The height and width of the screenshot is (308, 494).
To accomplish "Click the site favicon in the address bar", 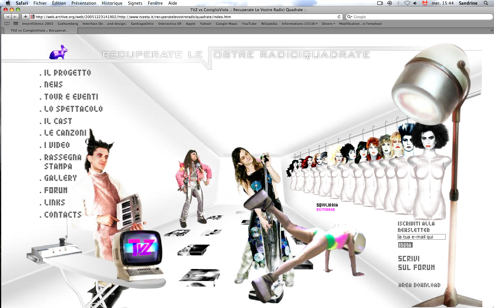I will pyautogui.click(x=33, y=17).
